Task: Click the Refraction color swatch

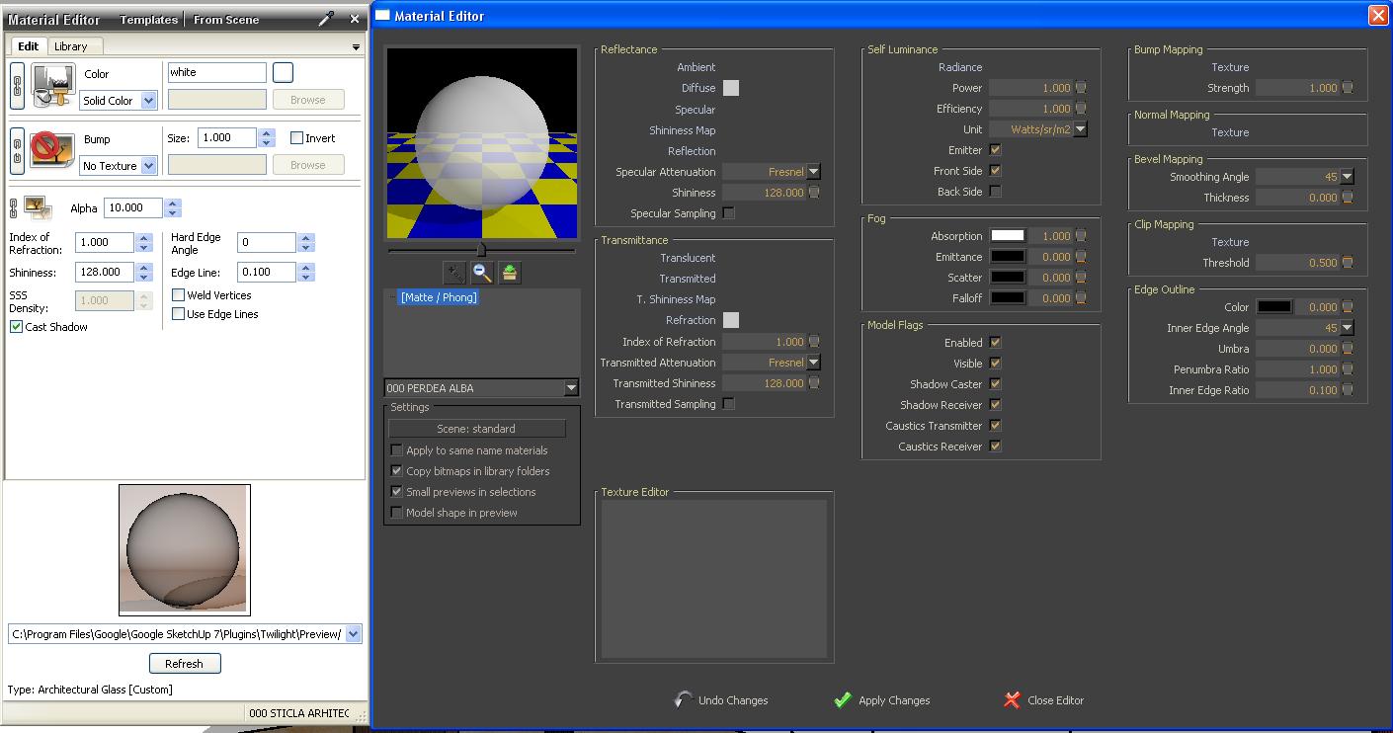Action: (731, 320)
